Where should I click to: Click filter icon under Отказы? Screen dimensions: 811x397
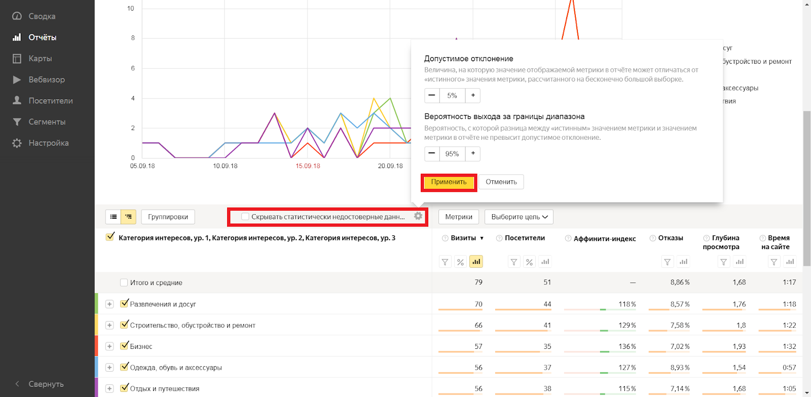tap(668, 262)
